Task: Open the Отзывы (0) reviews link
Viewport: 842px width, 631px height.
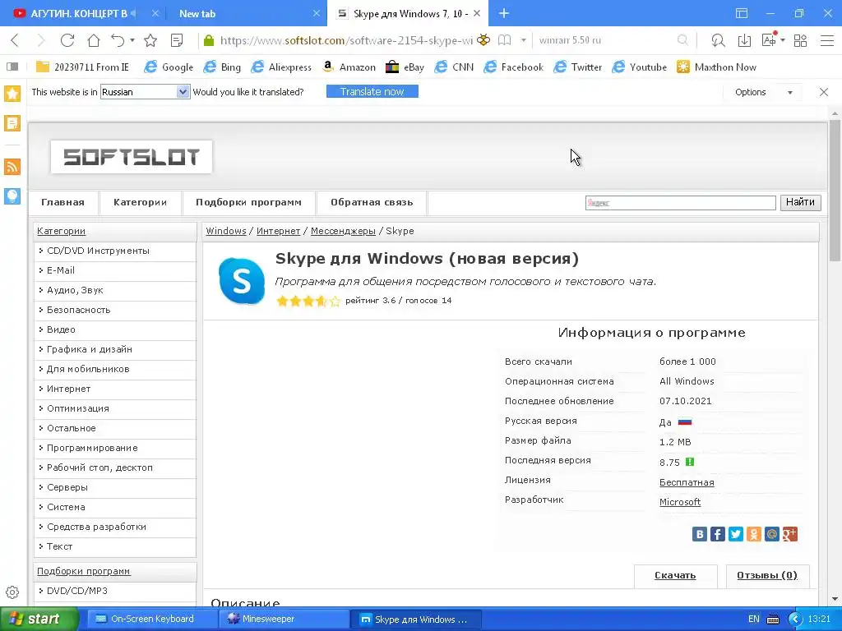Action: tap(767, 575)
